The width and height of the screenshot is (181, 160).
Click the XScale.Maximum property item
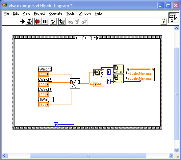pos(140,73)
